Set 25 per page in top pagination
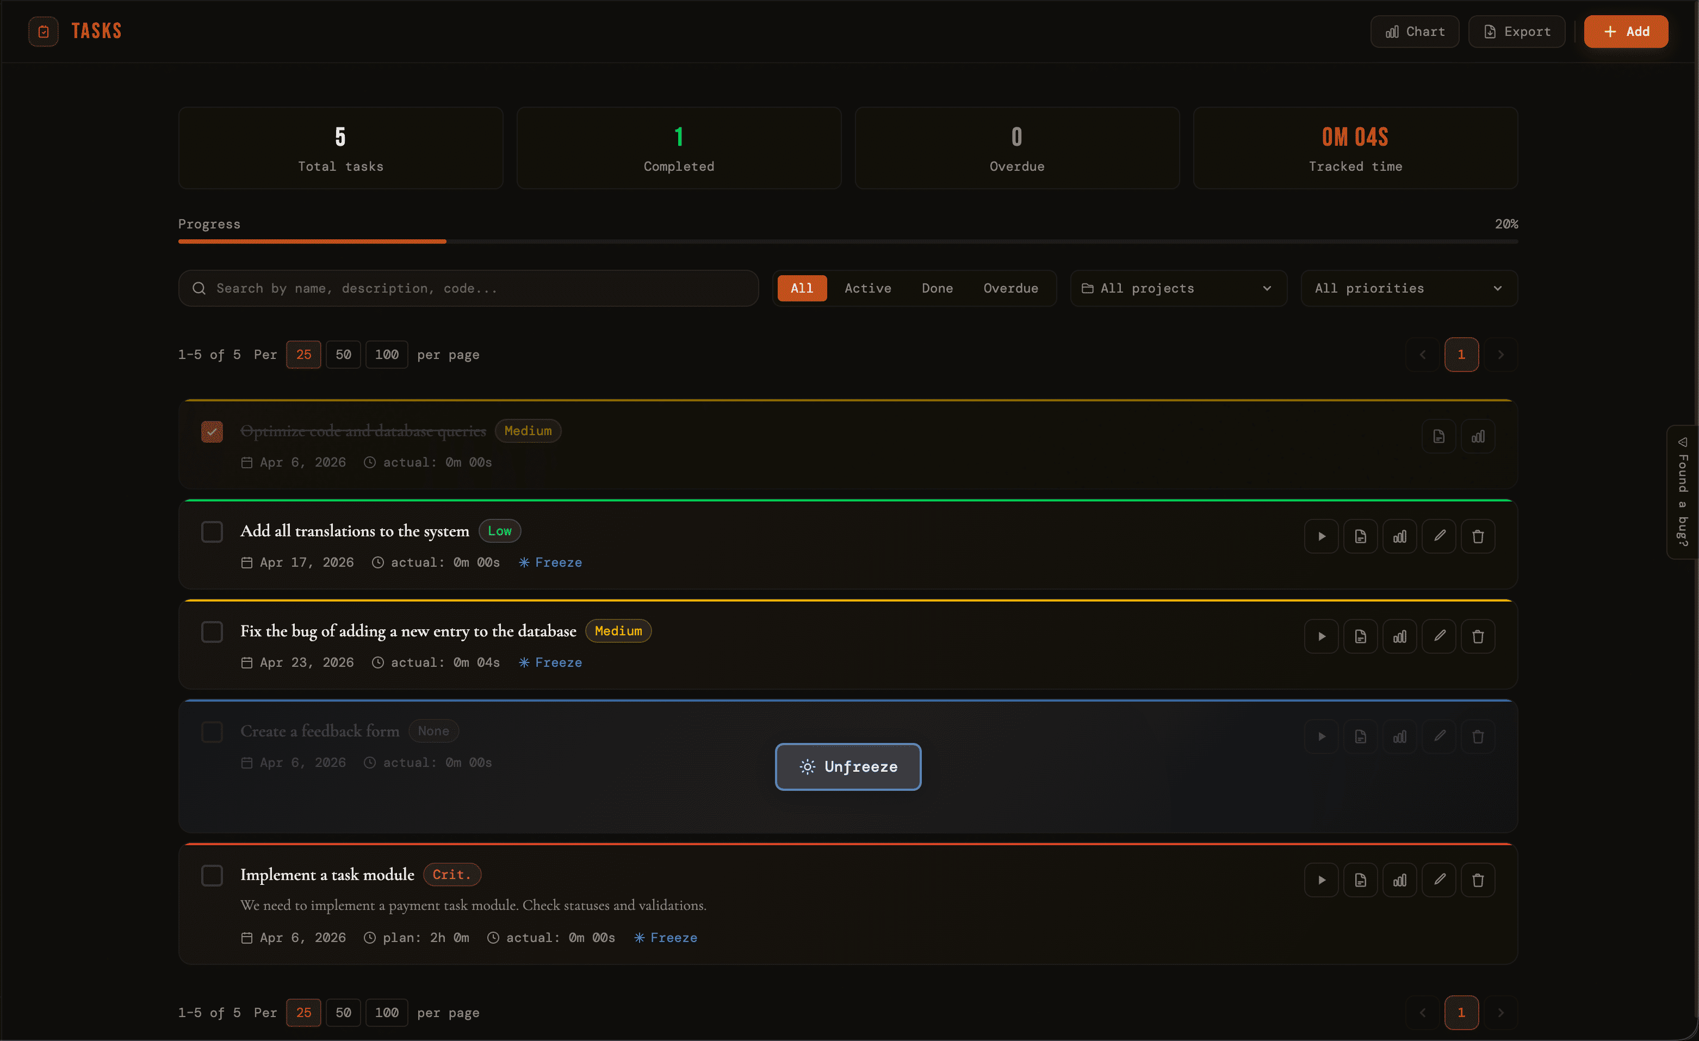 303,355
